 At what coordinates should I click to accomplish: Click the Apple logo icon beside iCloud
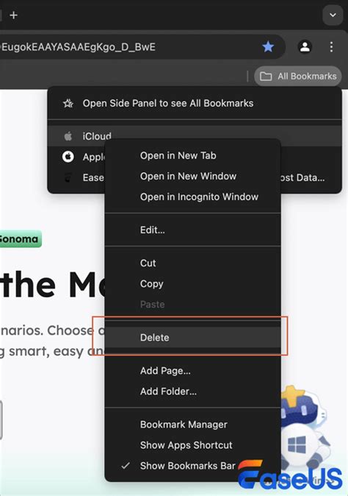[68, 136]
